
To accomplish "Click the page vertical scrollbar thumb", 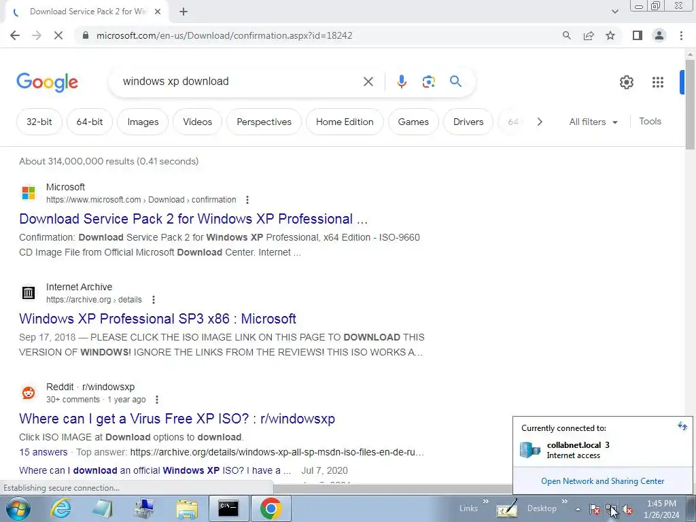I will point(690,104).
